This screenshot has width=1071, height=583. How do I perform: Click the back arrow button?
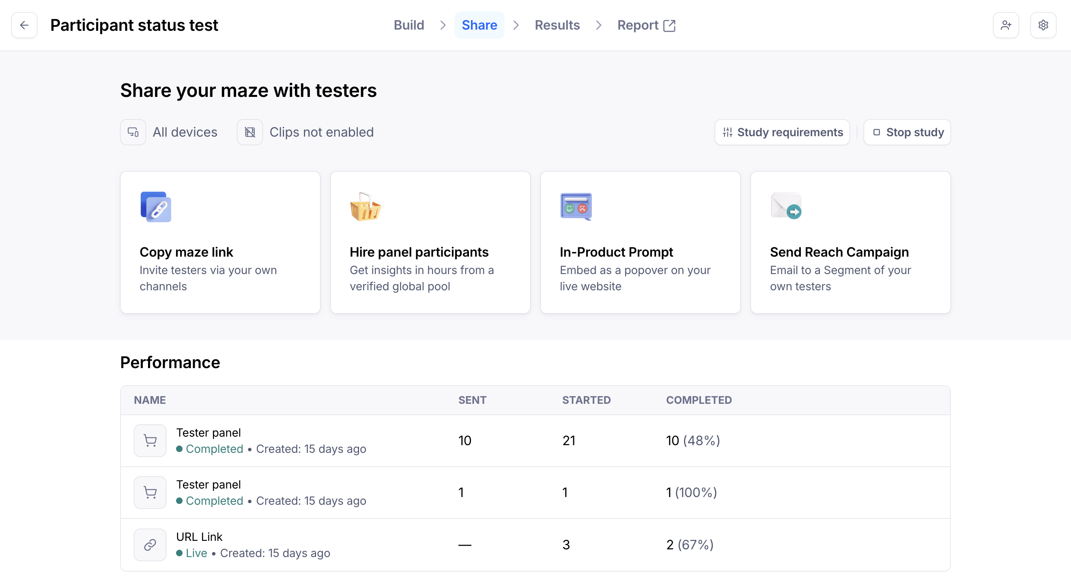click(x=24, y=26)
